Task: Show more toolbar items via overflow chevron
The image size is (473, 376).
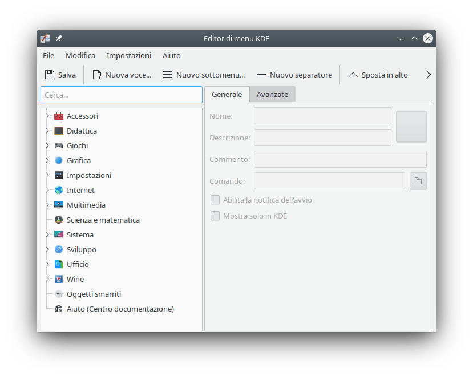Action: pyautogui.click(x=428, y=75)
